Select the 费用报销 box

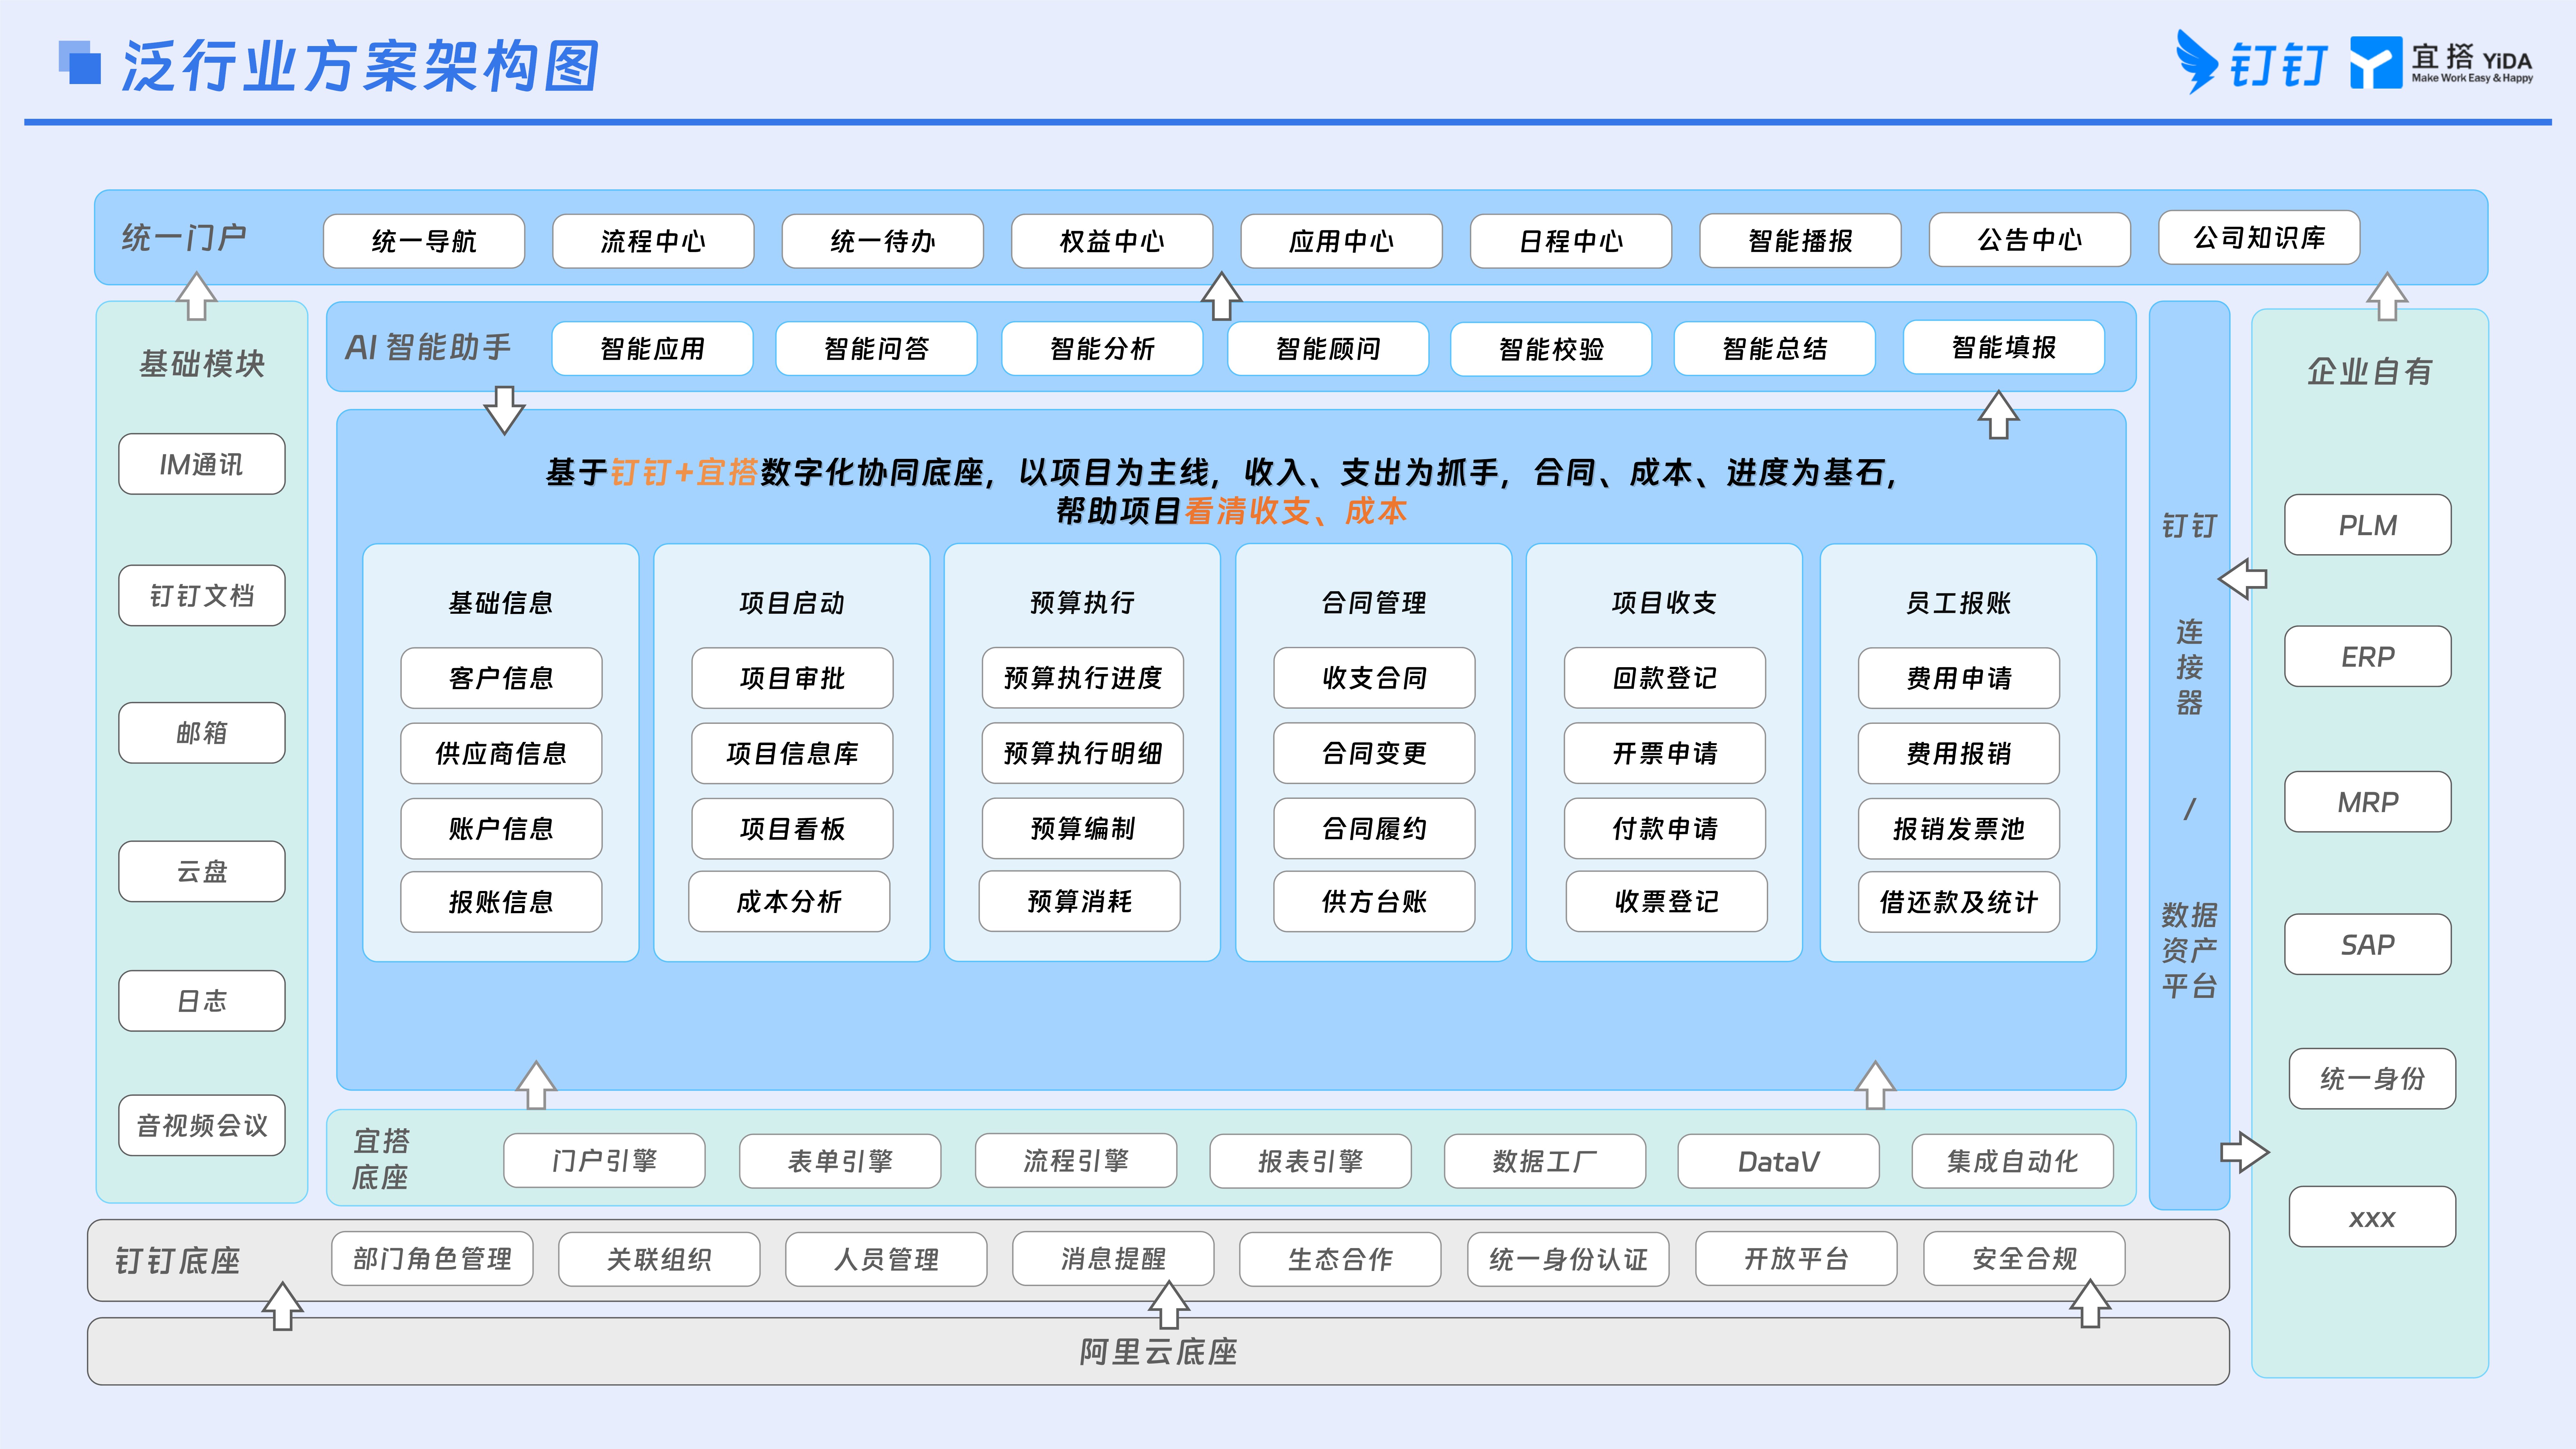[x=1959, y=753]
